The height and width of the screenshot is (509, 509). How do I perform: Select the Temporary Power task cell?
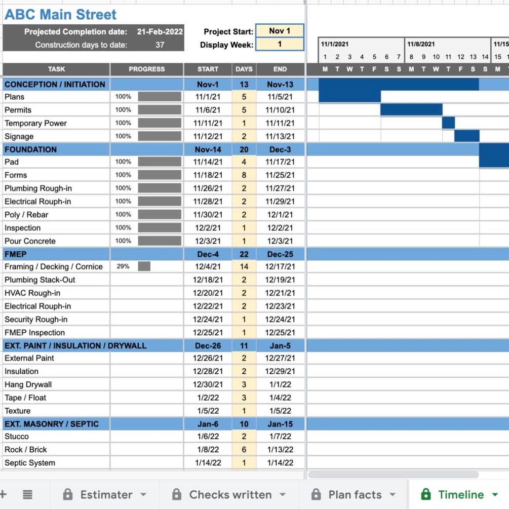56,124
